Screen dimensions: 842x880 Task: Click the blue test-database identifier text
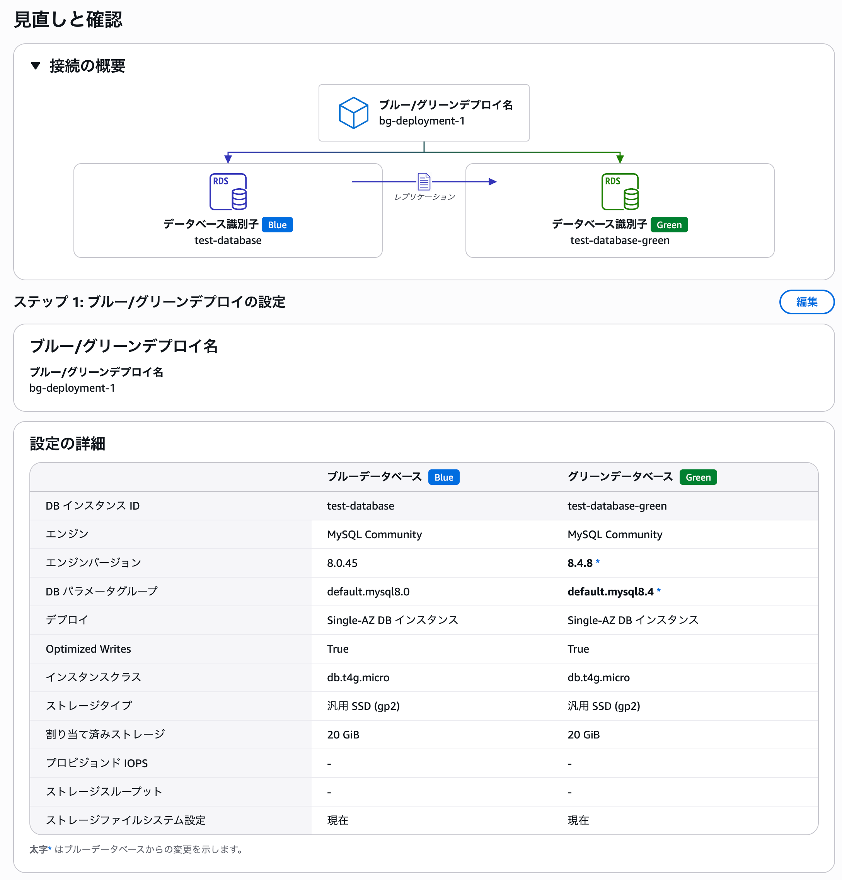coord(228,240)
